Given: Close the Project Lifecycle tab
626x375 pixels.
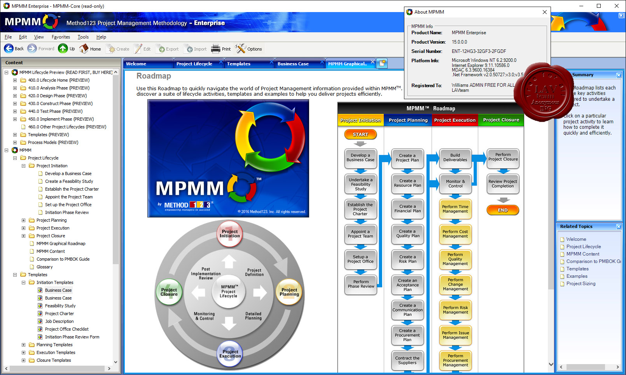Looking at the screenshot, I should [221, 61].
